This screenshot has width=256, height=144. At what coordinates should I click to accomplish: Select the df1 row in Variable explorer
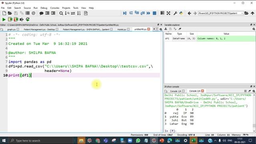click(x=210, y=38)
